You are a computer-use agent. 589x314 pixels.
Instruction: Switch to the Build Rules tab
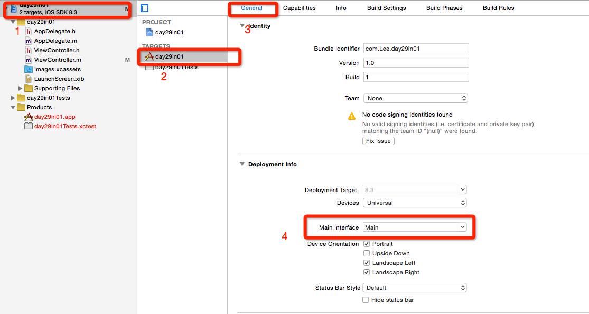[499, 8]
